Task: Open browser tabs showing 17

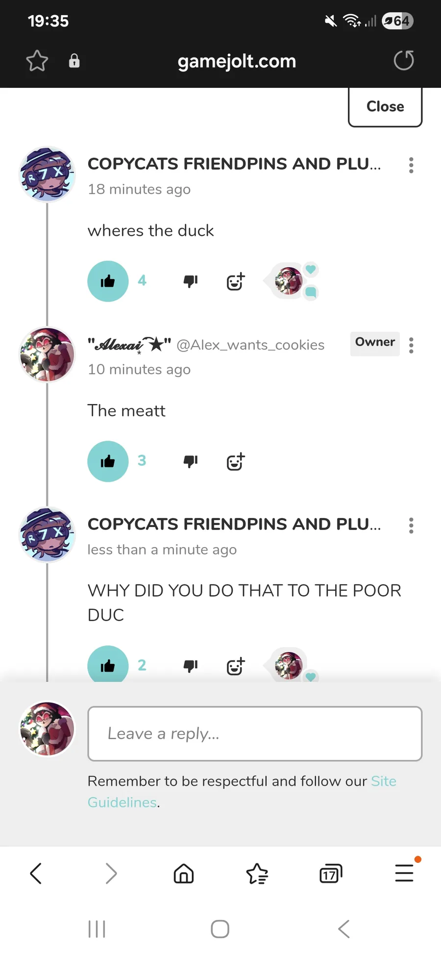Action: click(x=331, y=874)
